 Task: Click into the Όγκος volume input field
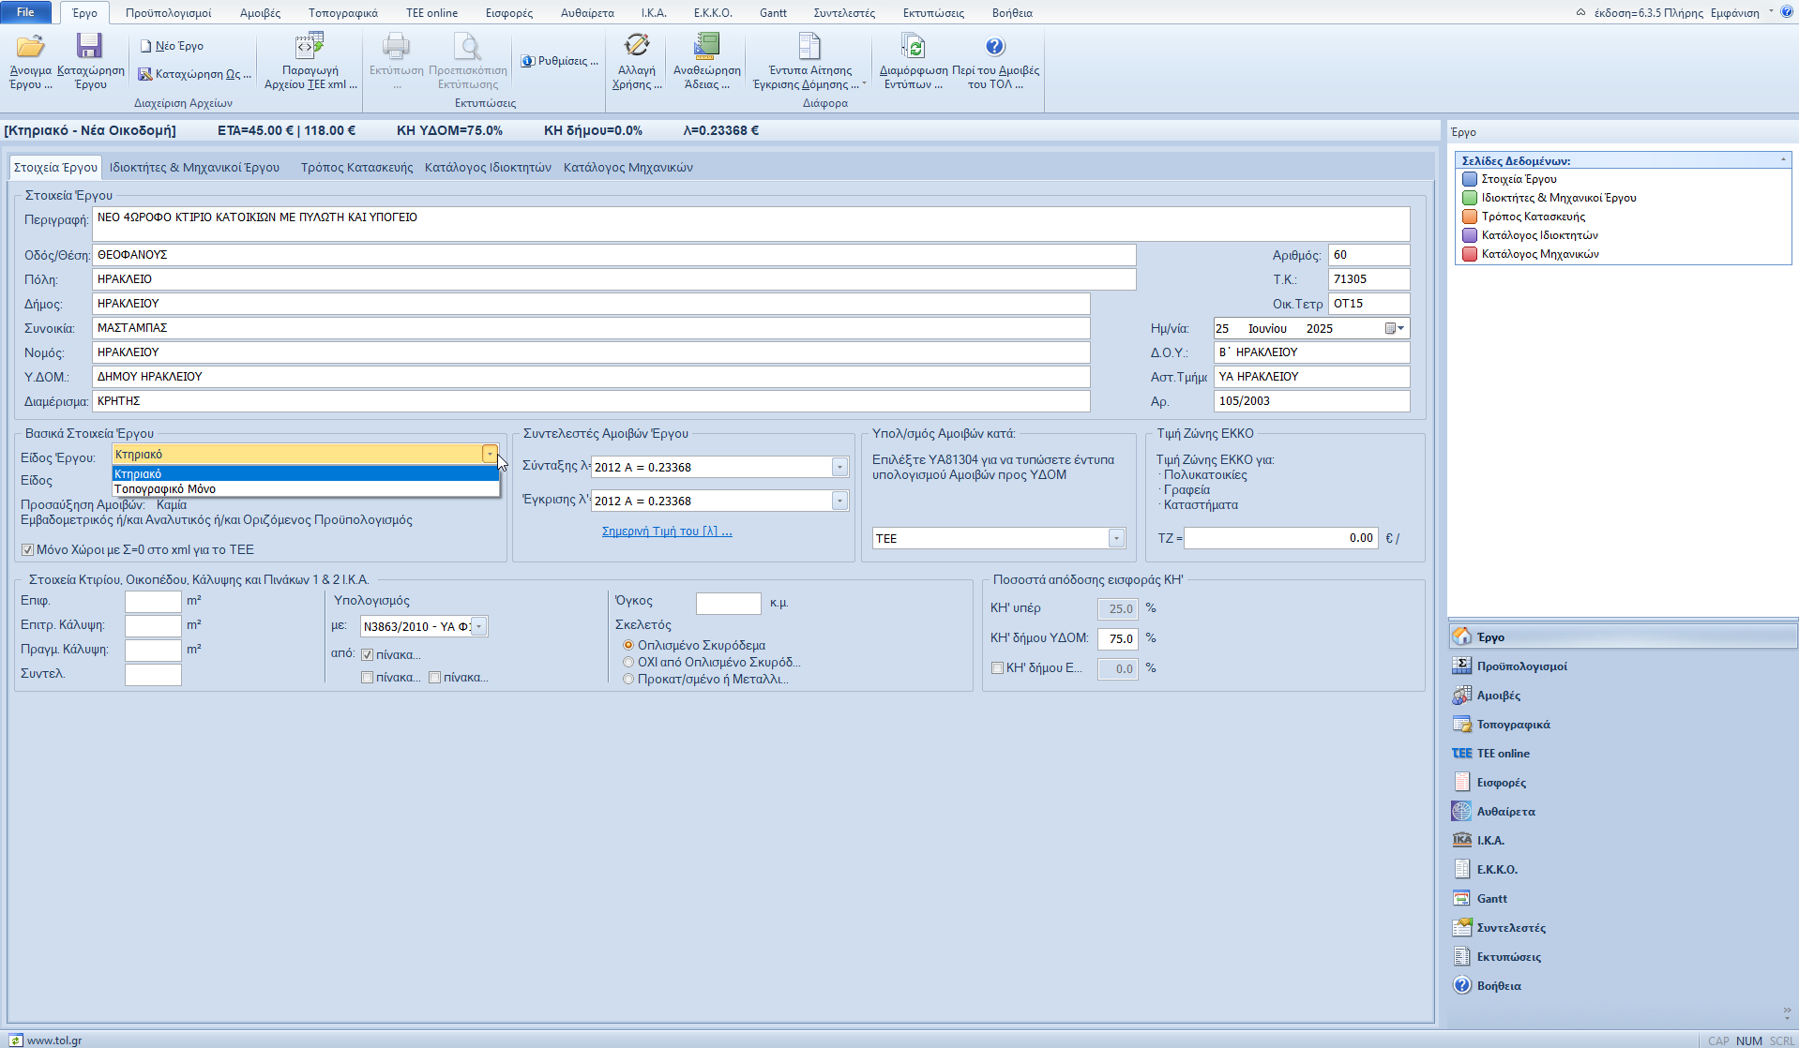click(x=728, y=604)
